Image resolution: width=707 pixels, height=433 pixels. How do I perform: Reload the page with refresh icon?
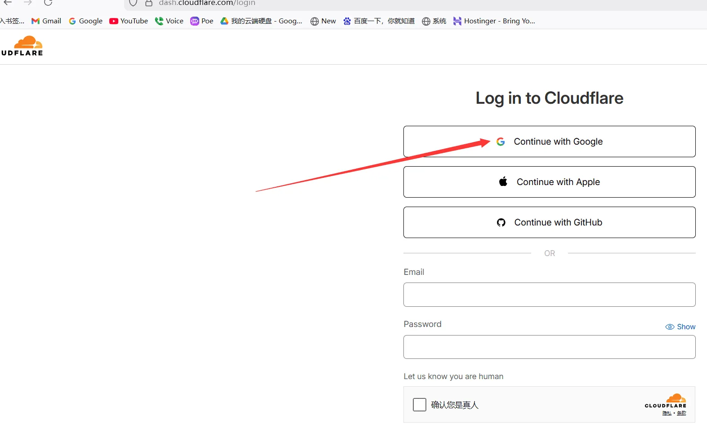(x=48, y=3)
